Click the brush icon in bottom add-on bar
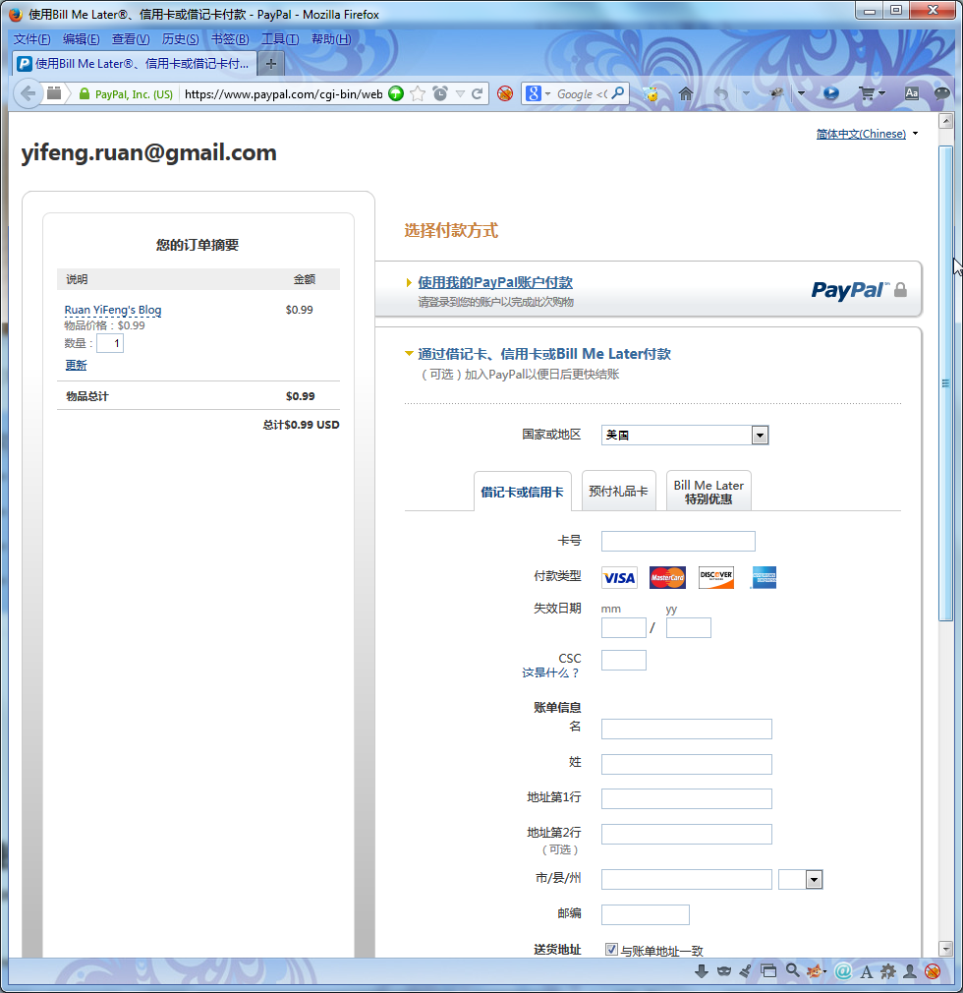The height and width of the screenshot is (993, 963). [x=746, y=970]
